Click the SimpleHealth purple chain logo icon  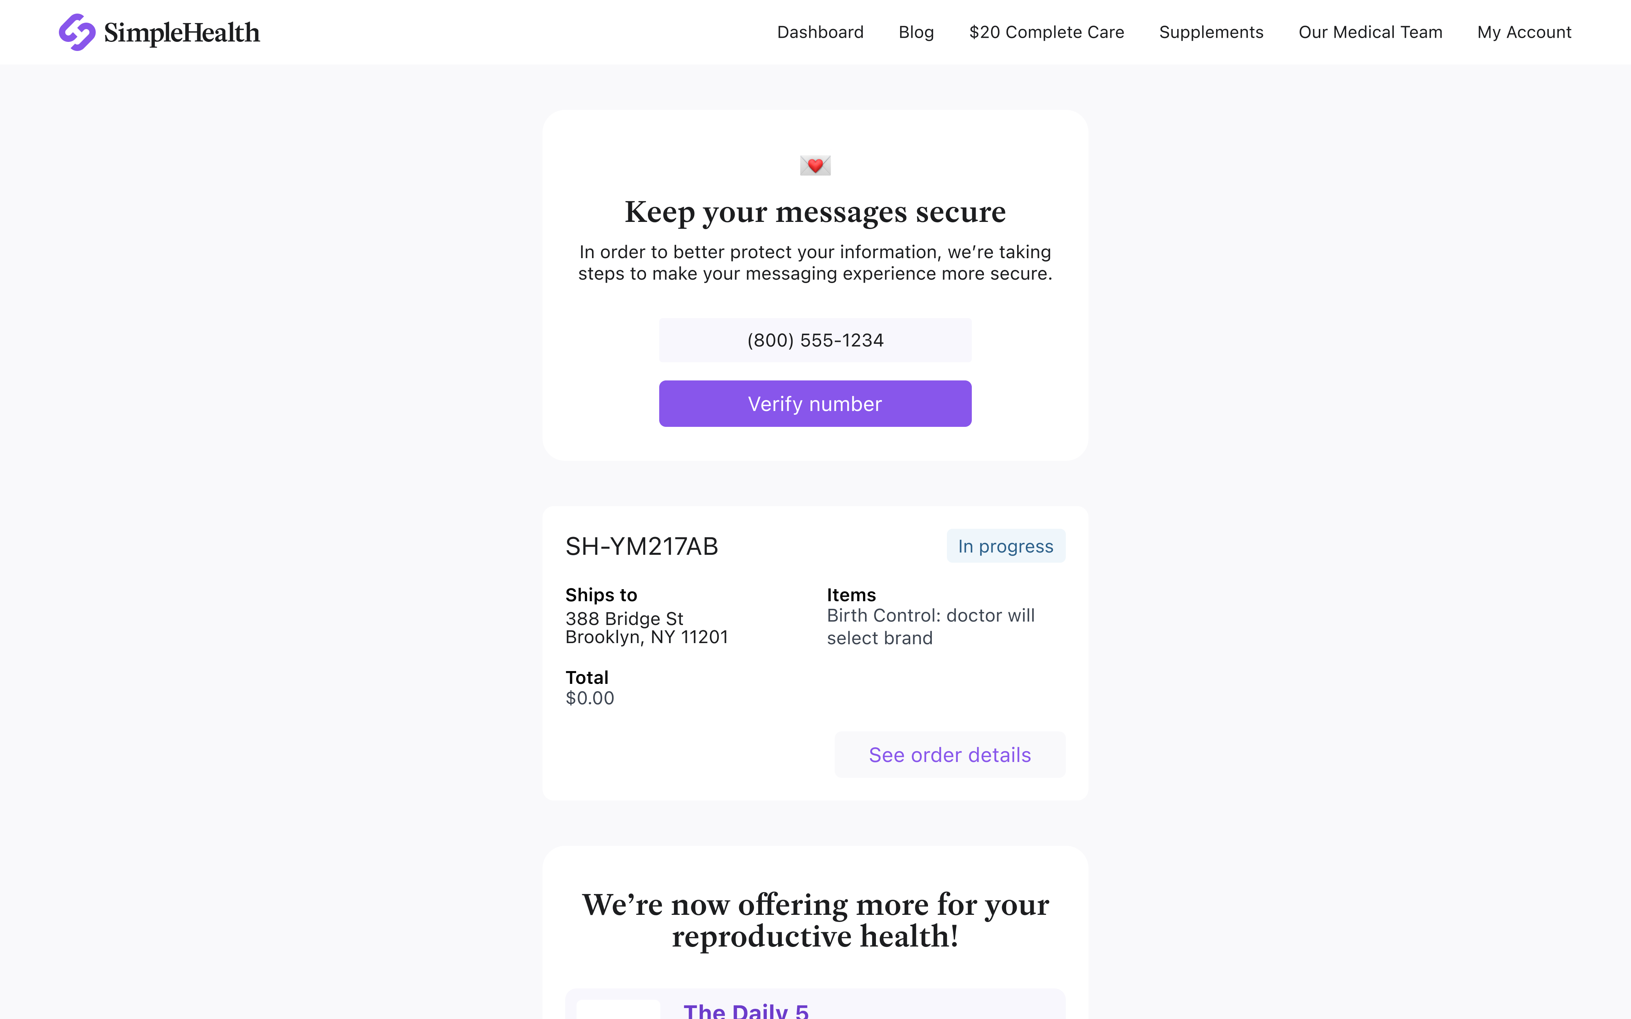(77, 32)
